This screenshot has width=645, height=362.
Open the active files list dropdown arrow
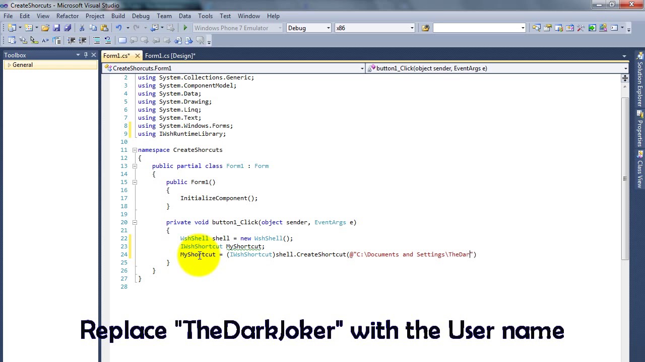[624, 56]
